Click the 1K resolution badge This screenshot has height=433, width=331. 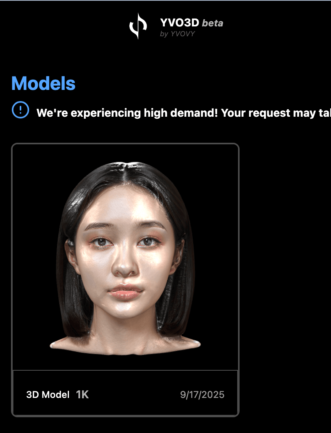point(82,395)
